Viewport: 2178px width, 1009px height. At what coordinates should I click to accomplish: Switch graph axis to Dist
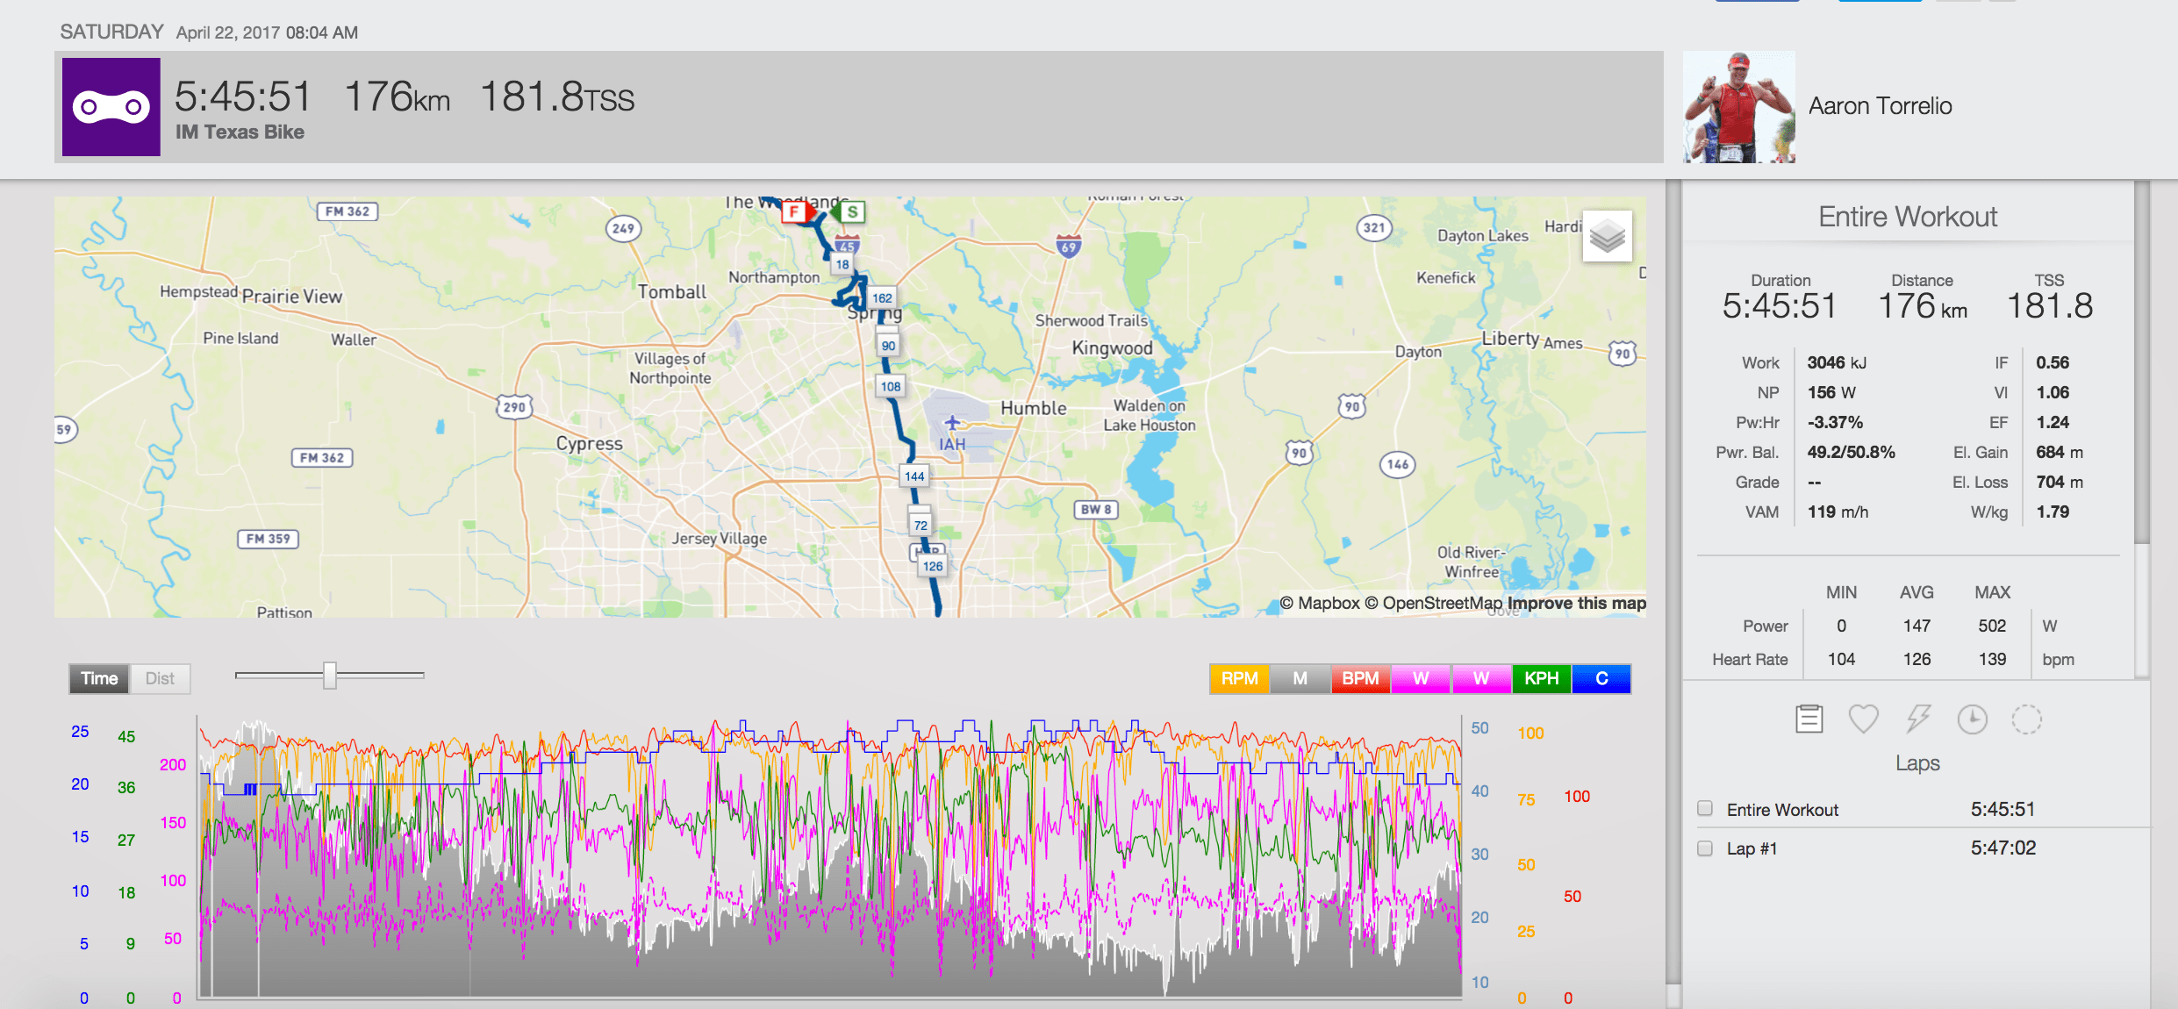(x=160, y=678)
